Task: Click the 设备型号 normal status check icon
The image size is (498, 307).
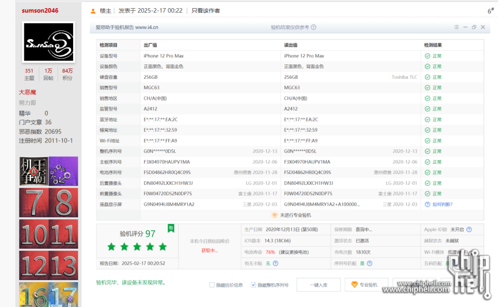Action: (x=427, y=56)
